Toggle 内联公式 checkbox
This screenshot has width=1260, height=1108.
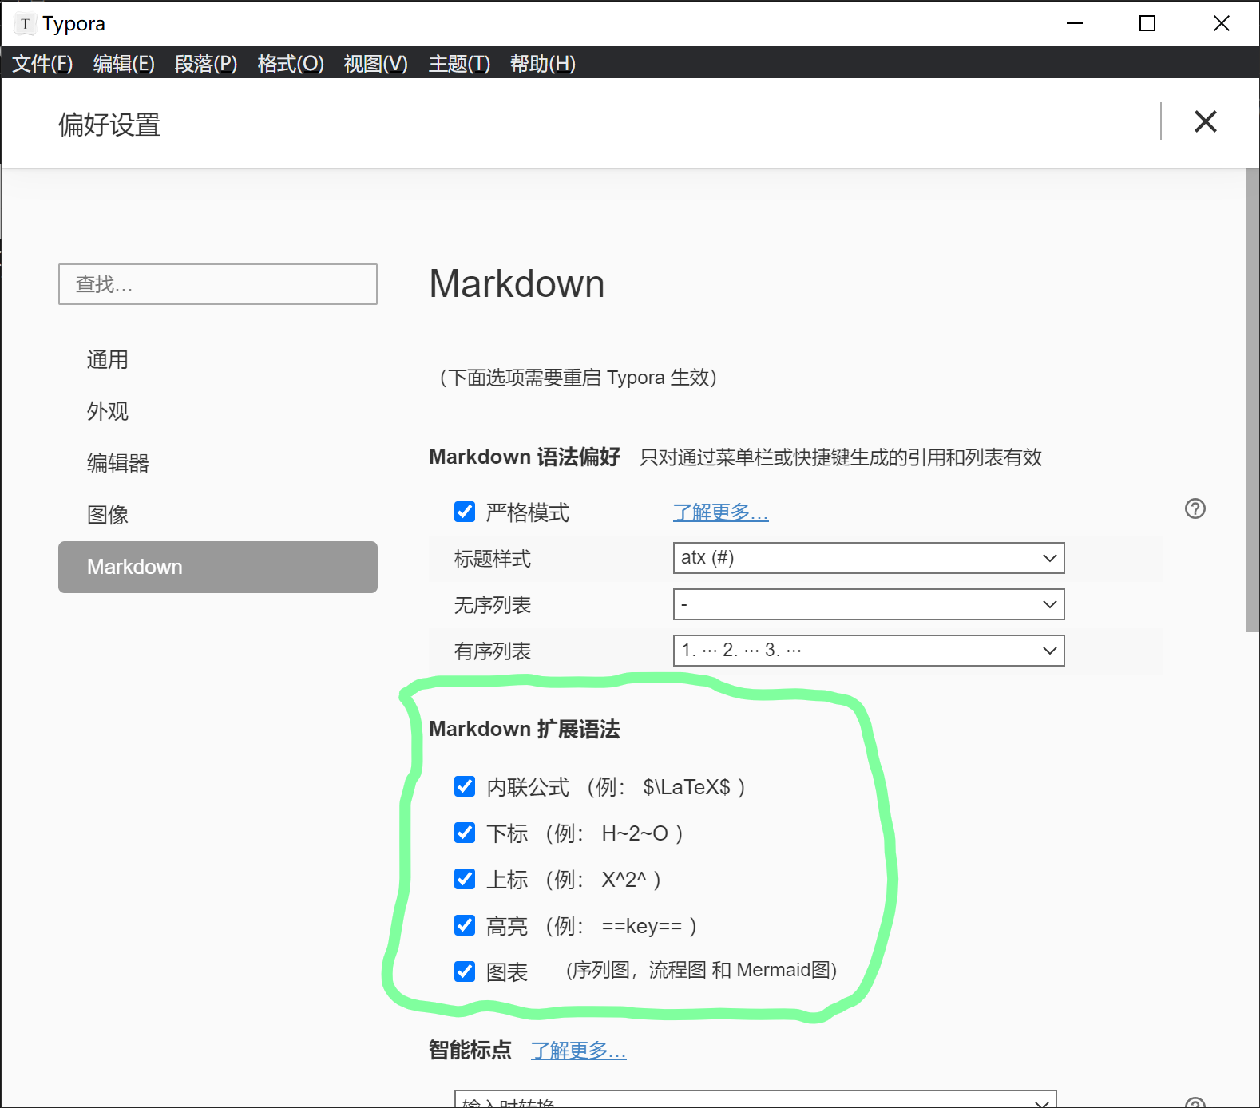(x=465, y=786)
